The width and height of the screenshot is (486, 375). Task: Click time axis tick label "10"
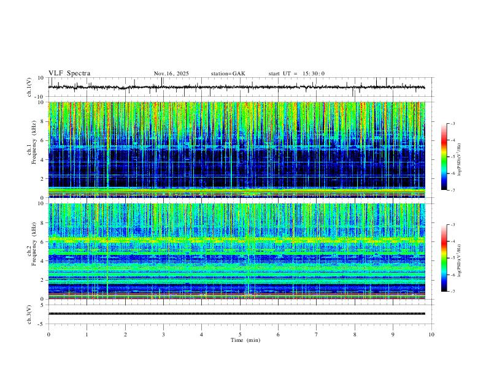click(431, 335)
